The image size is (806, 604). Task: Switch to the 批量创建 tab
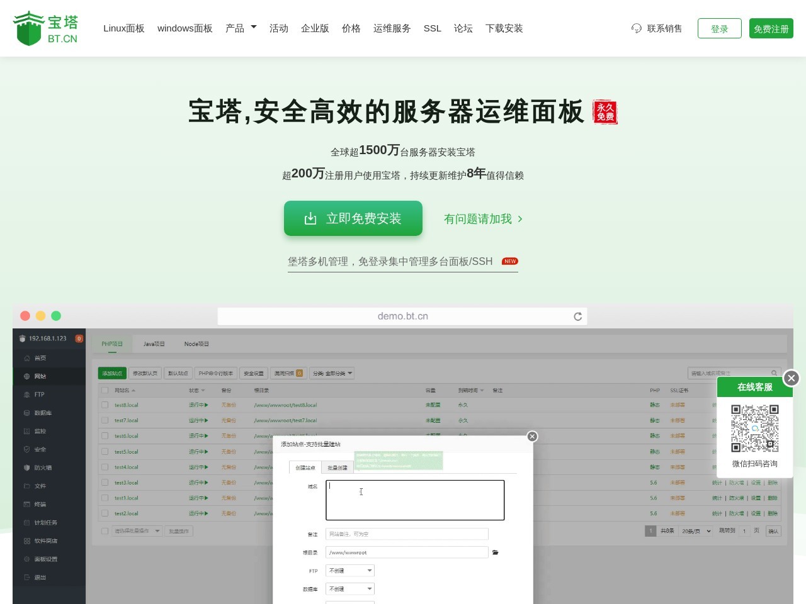point(338,467)
